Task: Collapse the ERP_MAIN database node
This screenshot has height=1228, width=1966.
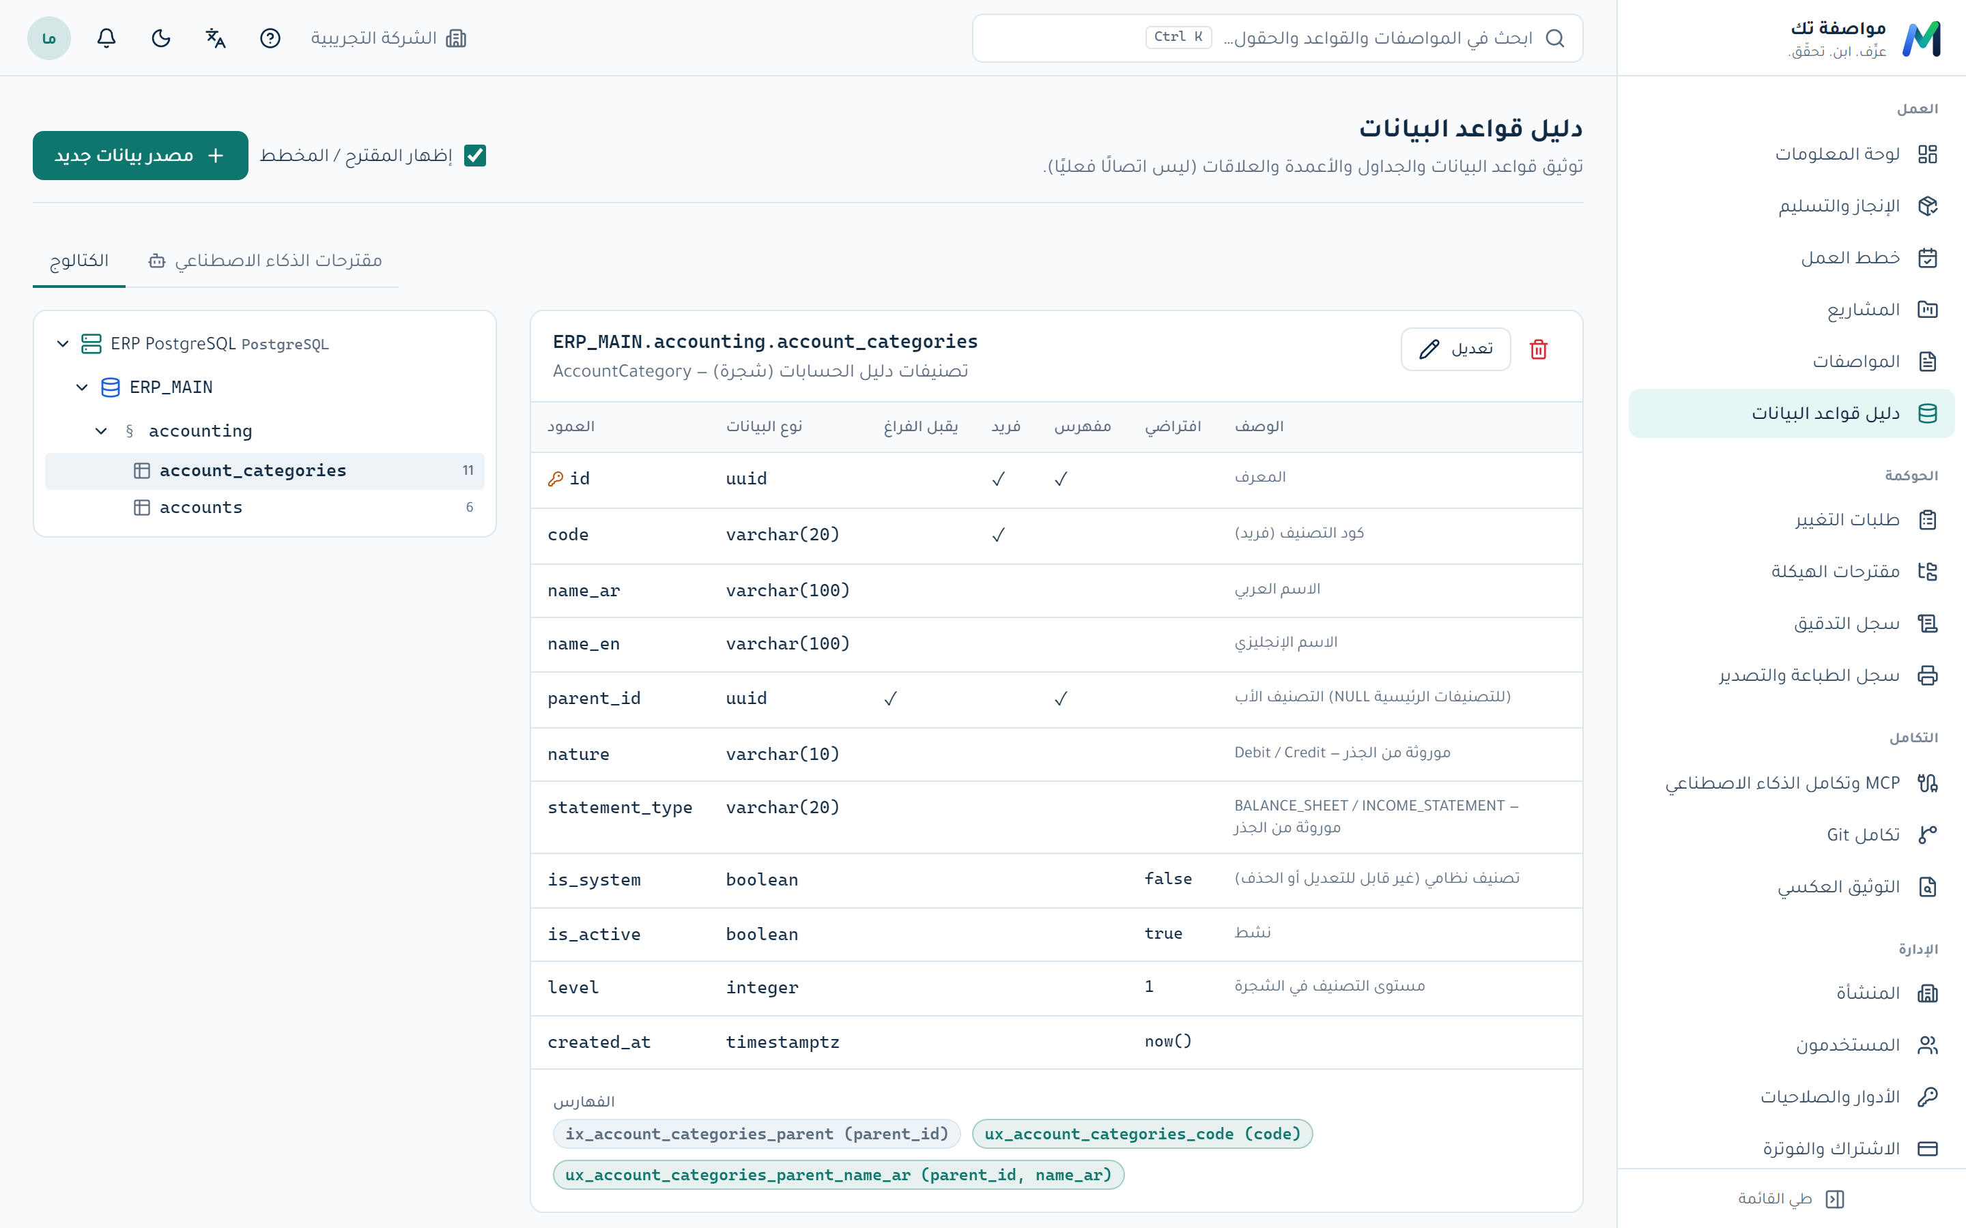Action: click(x=82, y=388)
